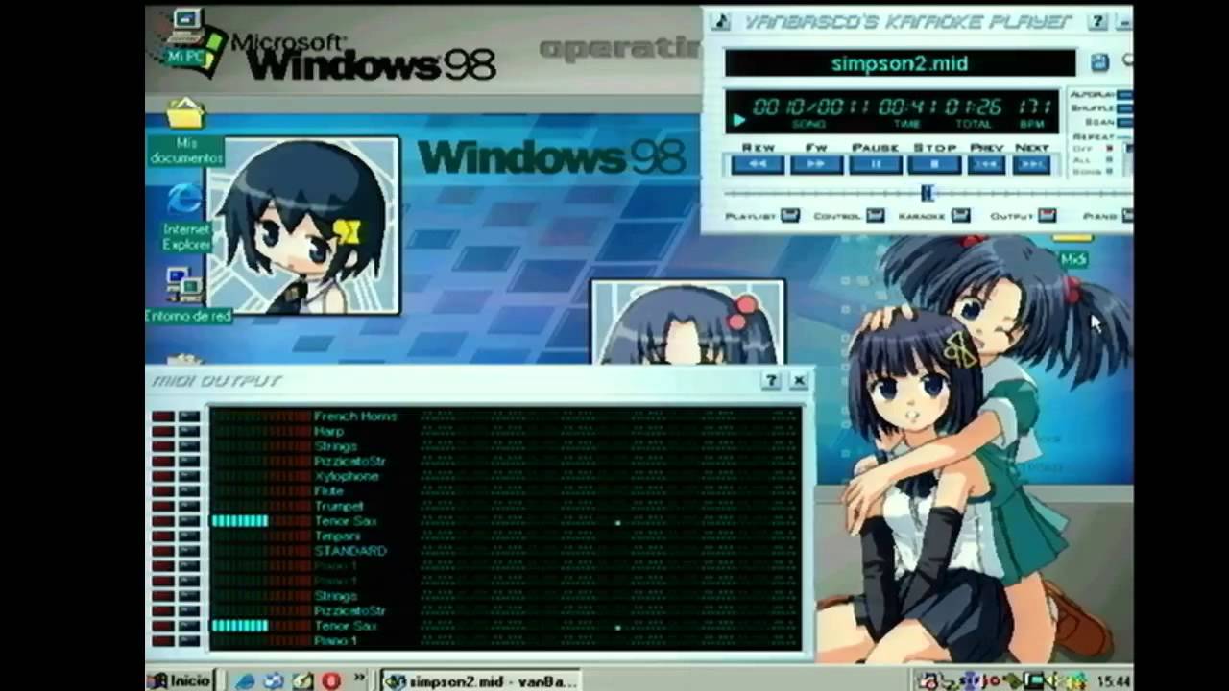Image resolution: width=1229 pixels, height=691 pixels.
Task: Click the Flute instrument name
Action: 328,491
